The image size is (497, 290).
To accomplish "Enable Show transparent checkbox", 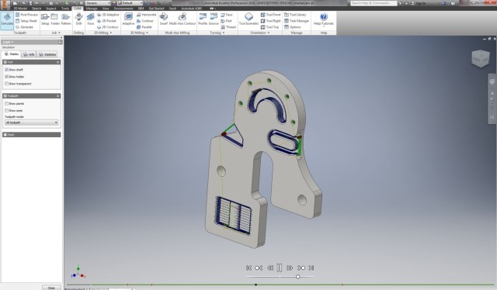I will click(x=7, y=84).
